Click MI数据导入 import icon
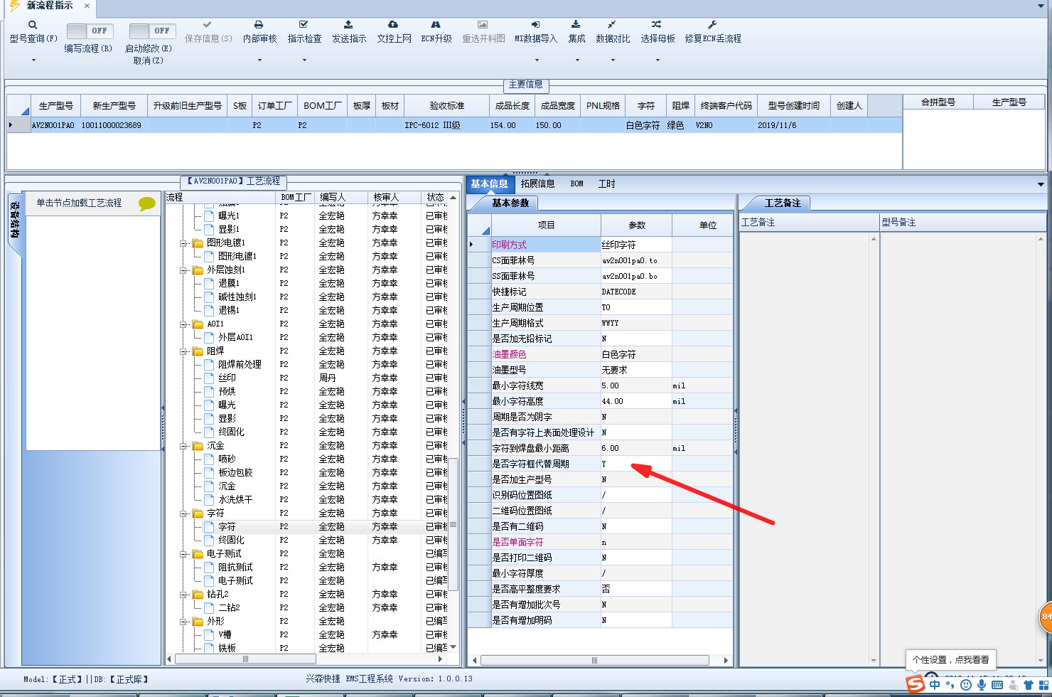Screen dimensions: 1052x697 point(536,25)
